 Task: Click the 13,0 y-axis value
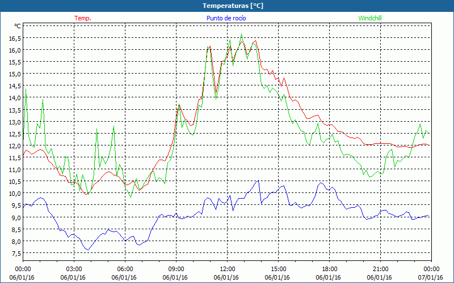pyautogui.click(x=15, y=122)
